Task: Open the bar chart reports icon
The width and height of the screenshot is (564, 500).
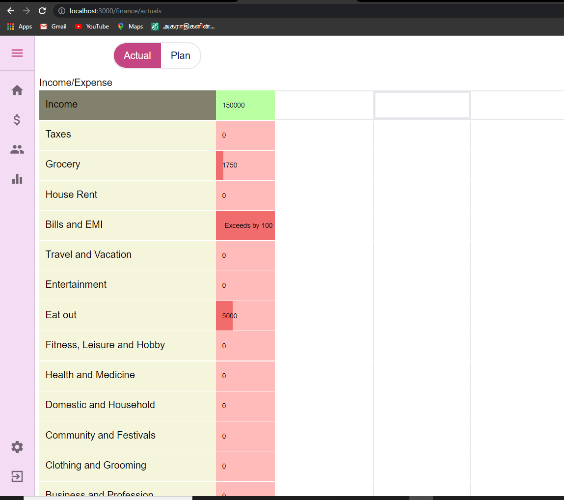Action: coord(17,179)
